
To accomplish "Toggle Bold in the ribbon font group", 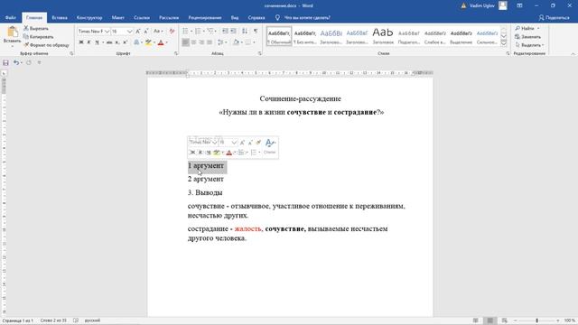I will click(81, 42).
